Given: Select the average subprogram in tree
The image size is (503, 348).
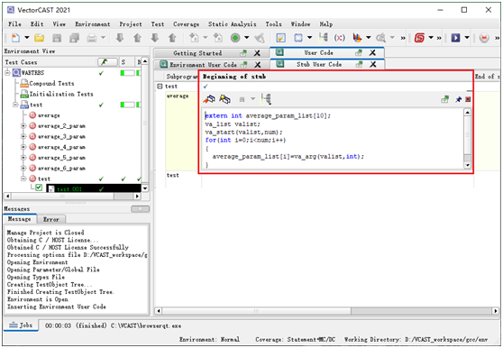Looking at the screenshot, I should (49, 115).
